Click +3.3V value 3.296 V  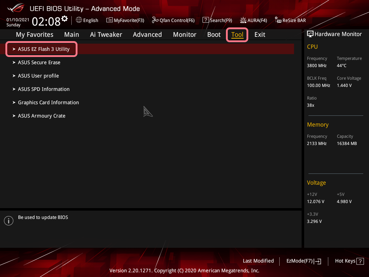314,221
